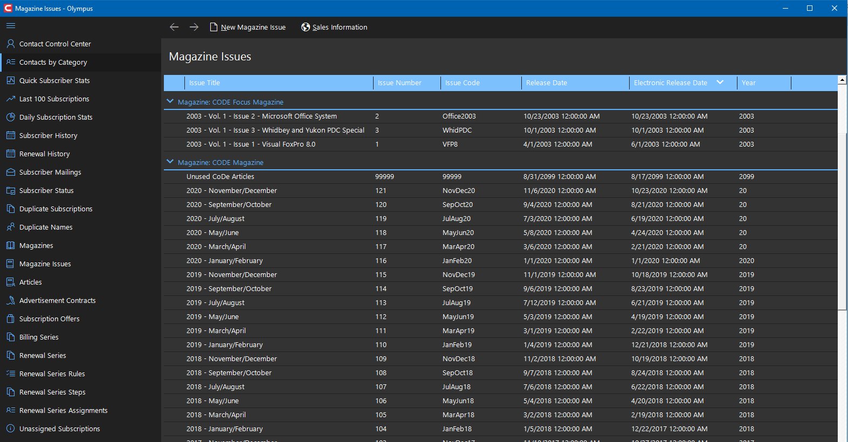Select '2003 - Vol. 1 - Issue 2 - Microsoft Office System'
The width and height of the screenshot is (848, 442).
tap(501, 116)
